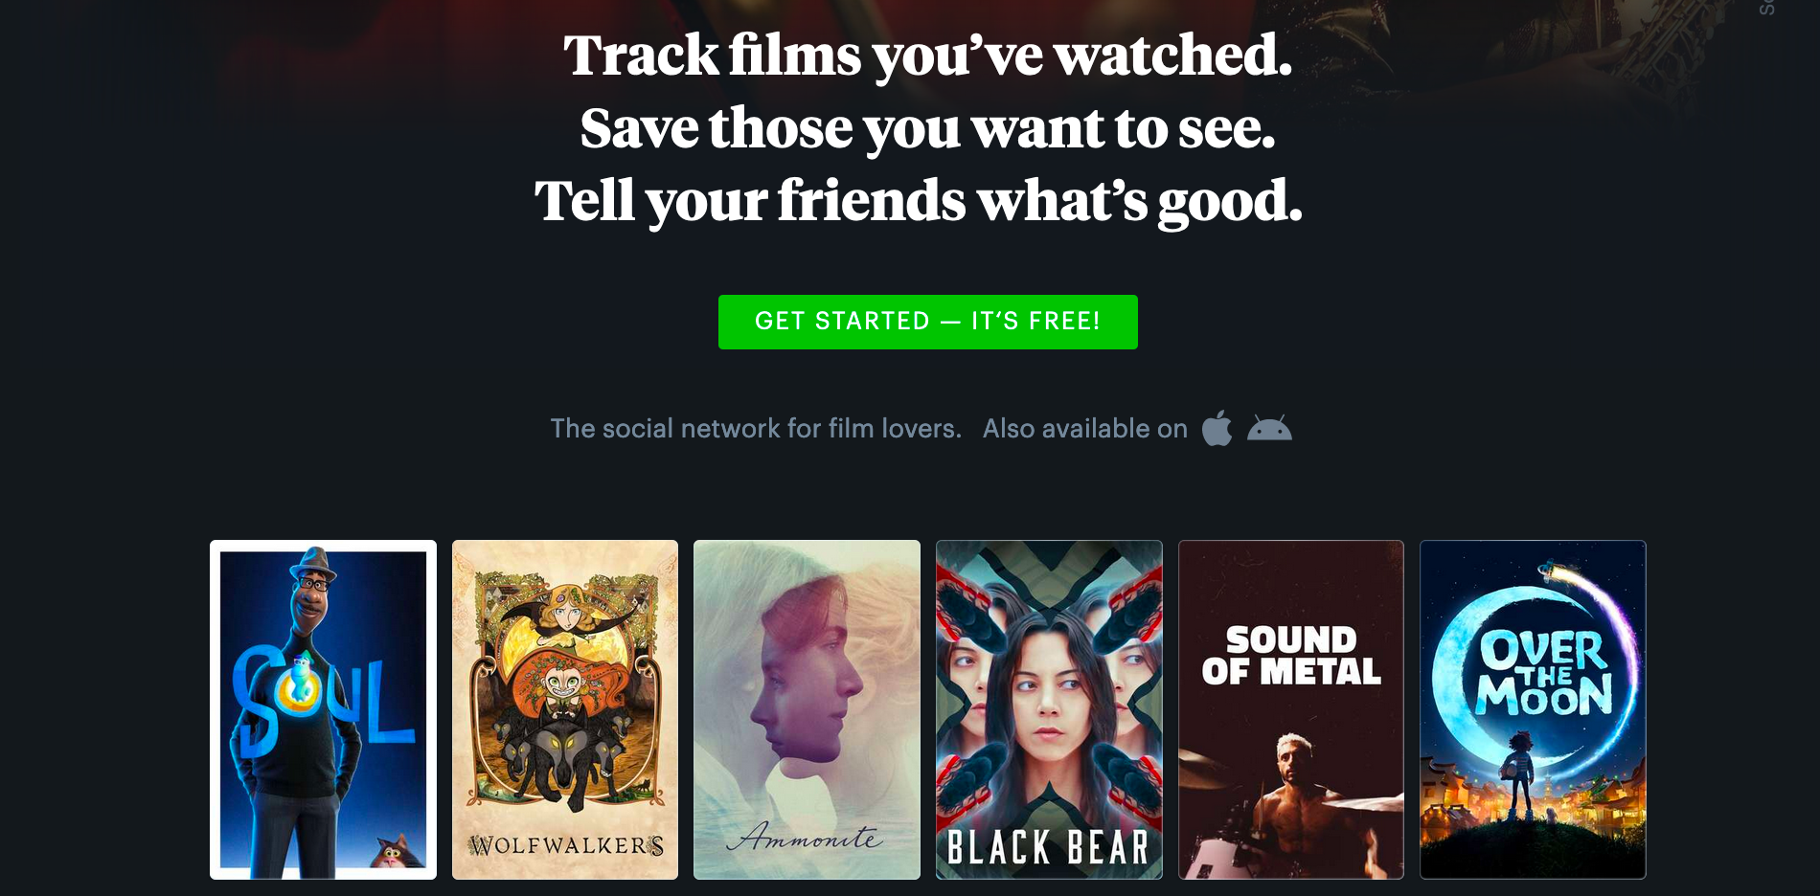This screenshot has width=1820, height=896.
Task: Open the Apple iOS app link icon
Action: [1217, 428]
